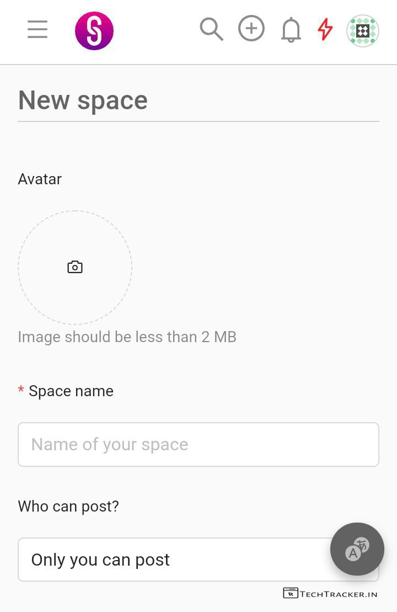
Task: Click the TechTracker.in watermark text
Action: 339,594
